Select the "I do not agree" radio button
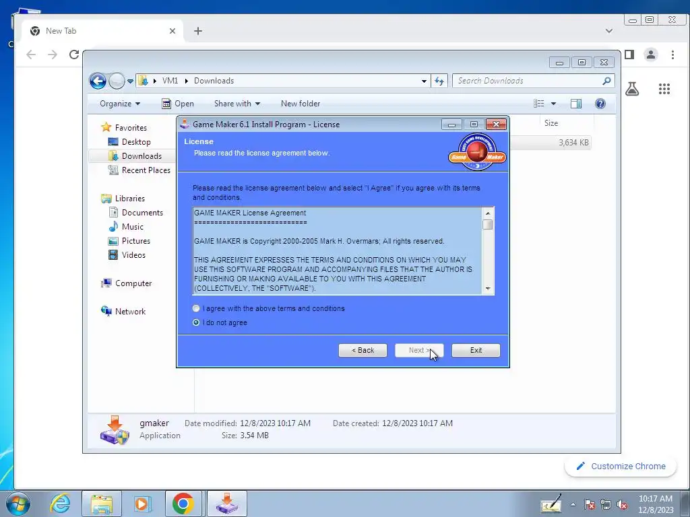This screenshot has width=690, height=517. click(x=196, y=322)
